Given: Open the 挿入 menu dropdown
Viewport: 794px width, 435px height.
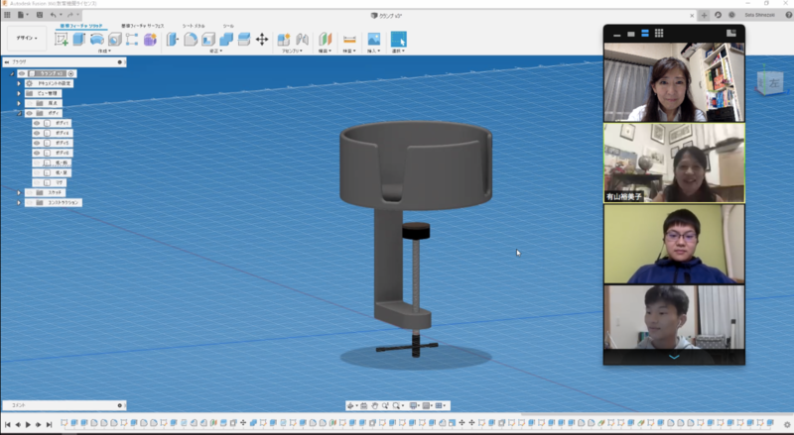Looking at the screenshot, I should pos(373,52).
